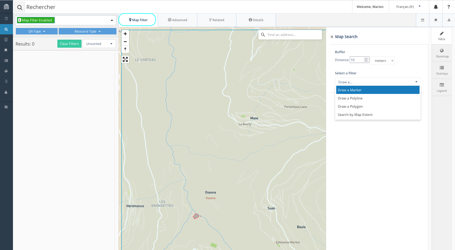Open the Resource Type dropdown
Image resolution: width=455 pixels, height=250 pixels.
coord(87,31)
